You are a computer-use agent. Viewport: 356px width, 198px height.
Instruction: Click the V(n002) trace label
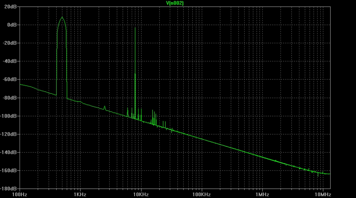[175, 3]
